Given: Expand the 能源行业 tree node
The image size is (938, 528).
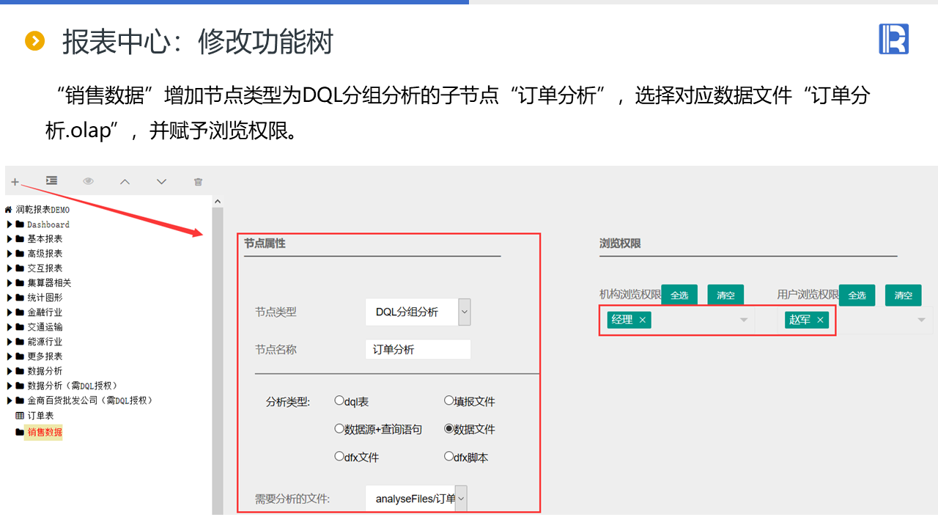Looking at the screenshot, I should click(x=10, y=342).
